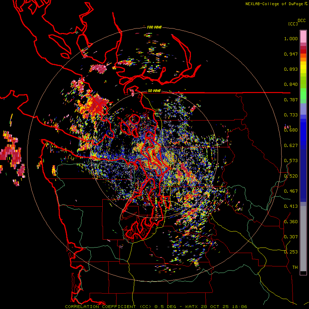Click the 0.307 scale value
The width and height of the screenshot is (309, 309).
(x=291, y=237)
